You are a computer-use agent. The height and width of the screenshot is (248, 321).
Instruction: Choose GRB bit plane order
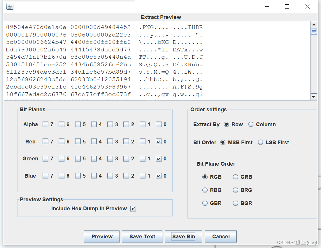(x=235, y=177)
